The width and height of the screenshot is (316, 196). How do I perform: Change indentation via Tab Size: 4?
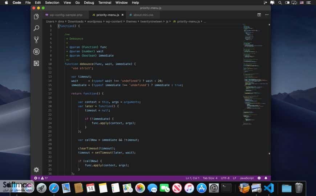(x=210, y=178)
